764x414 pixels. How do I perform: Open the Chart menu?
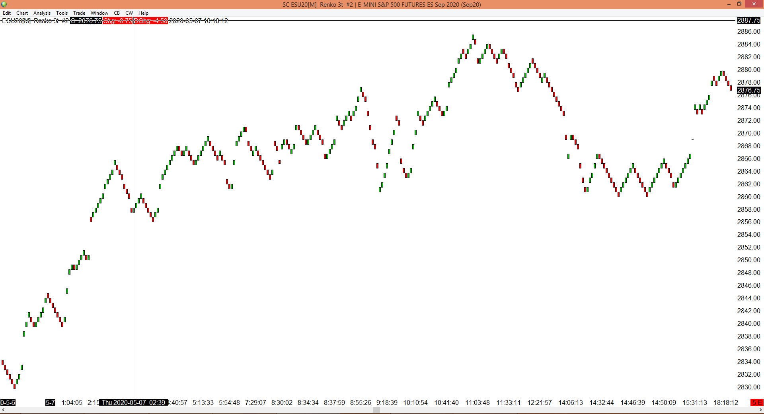pos(22,13)
